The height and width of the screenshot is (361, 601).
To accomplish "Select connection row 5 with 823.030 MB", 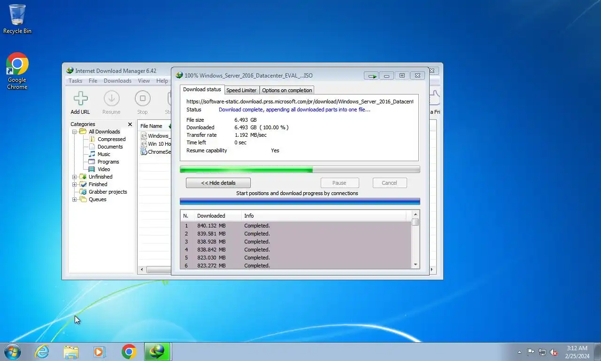I will click(x=296, y=258).
